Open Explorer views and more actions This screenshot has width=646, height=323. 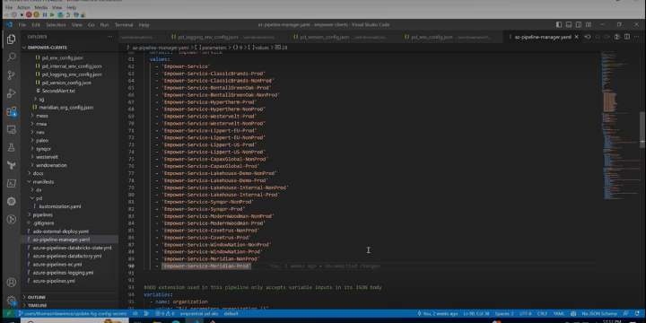(x=109, y=37)
